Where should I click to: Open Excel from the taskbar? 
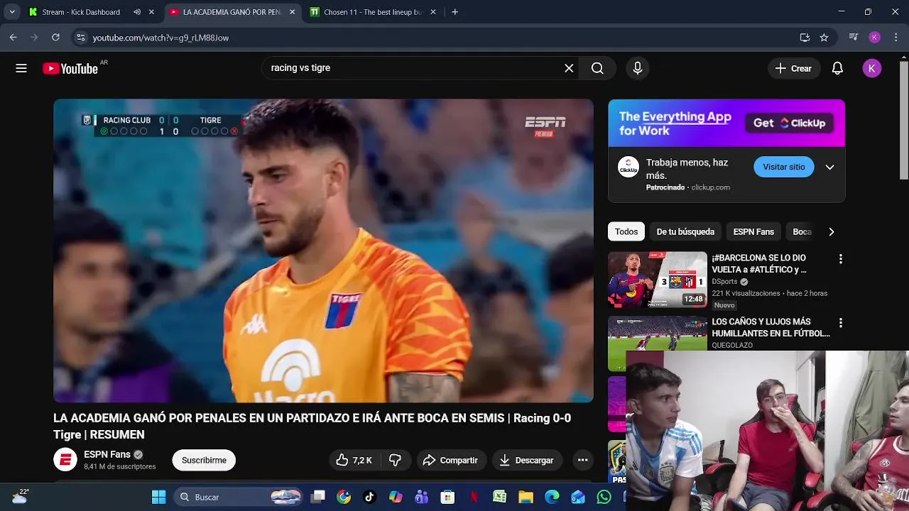tap(500, 497)
